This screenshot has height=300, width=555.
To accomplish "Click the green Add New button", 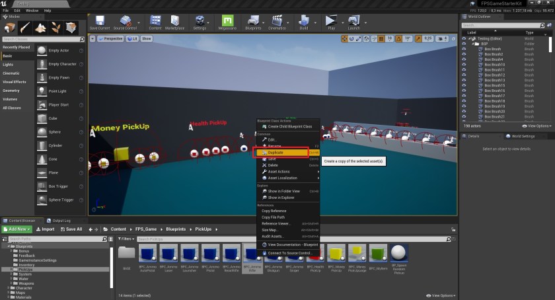I will pos(17,229).
